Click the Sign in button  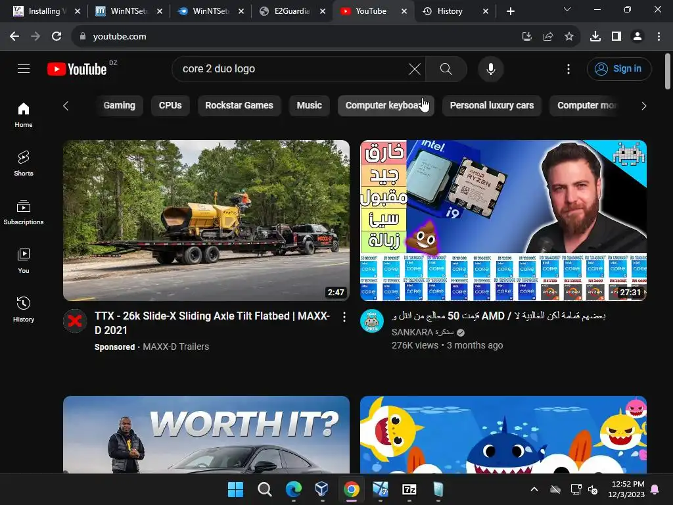coord(619,68)
